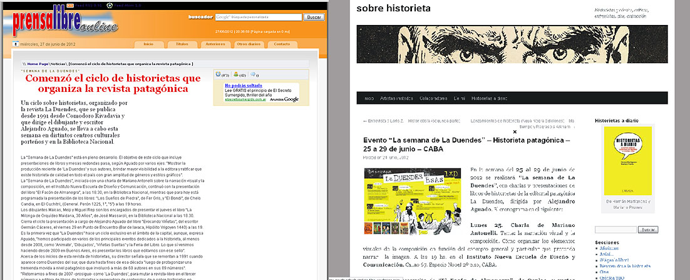Click the clock reading-time icon
Screen dimensions: 690x280
[x=219, y=74]
